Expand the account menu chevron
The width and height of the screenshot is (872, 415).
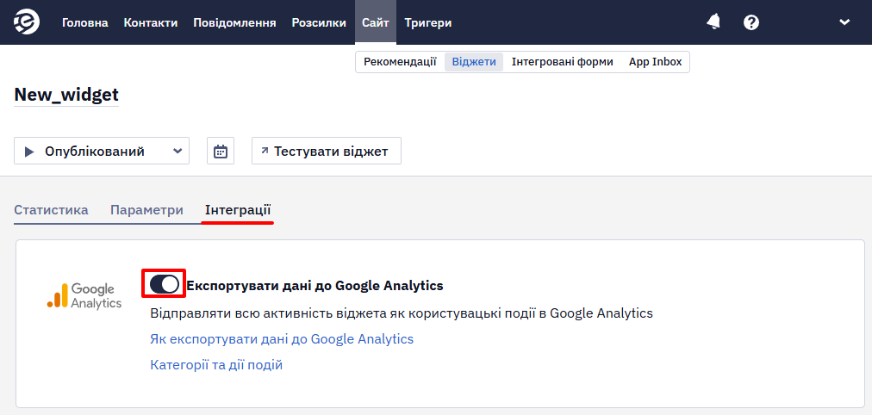(844, 22)
